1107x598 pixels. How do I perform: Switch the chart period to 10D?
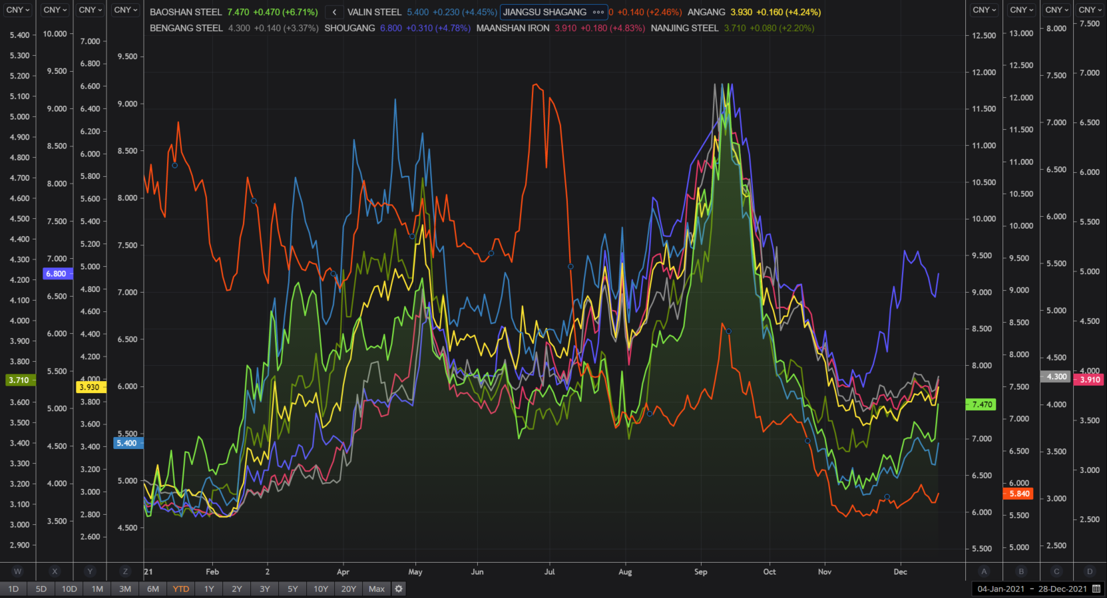(69, 589)
